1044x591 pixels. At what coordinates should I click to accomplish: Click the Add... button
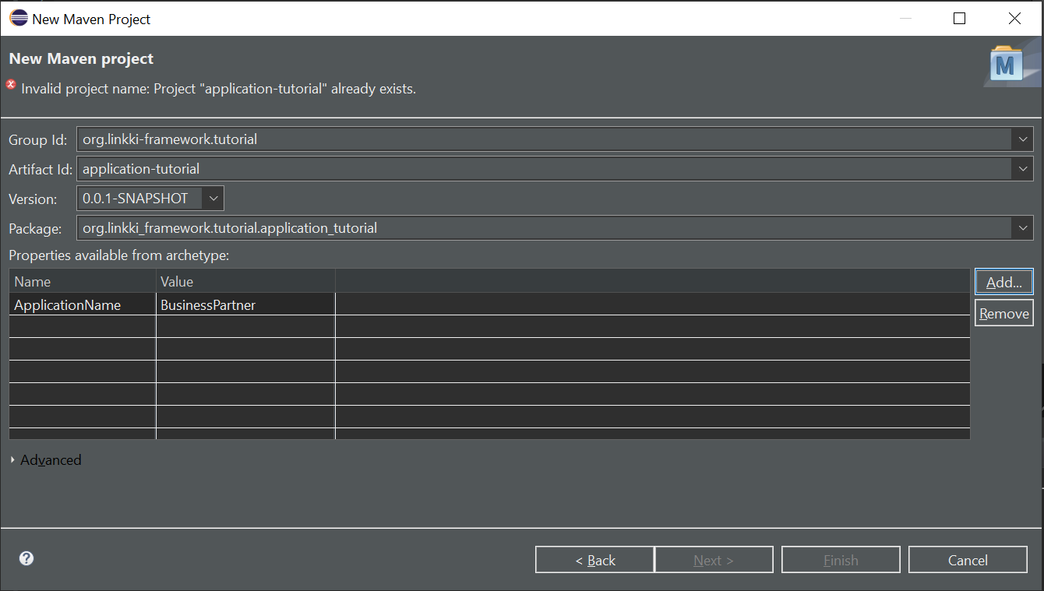(x=1003, y=281)
